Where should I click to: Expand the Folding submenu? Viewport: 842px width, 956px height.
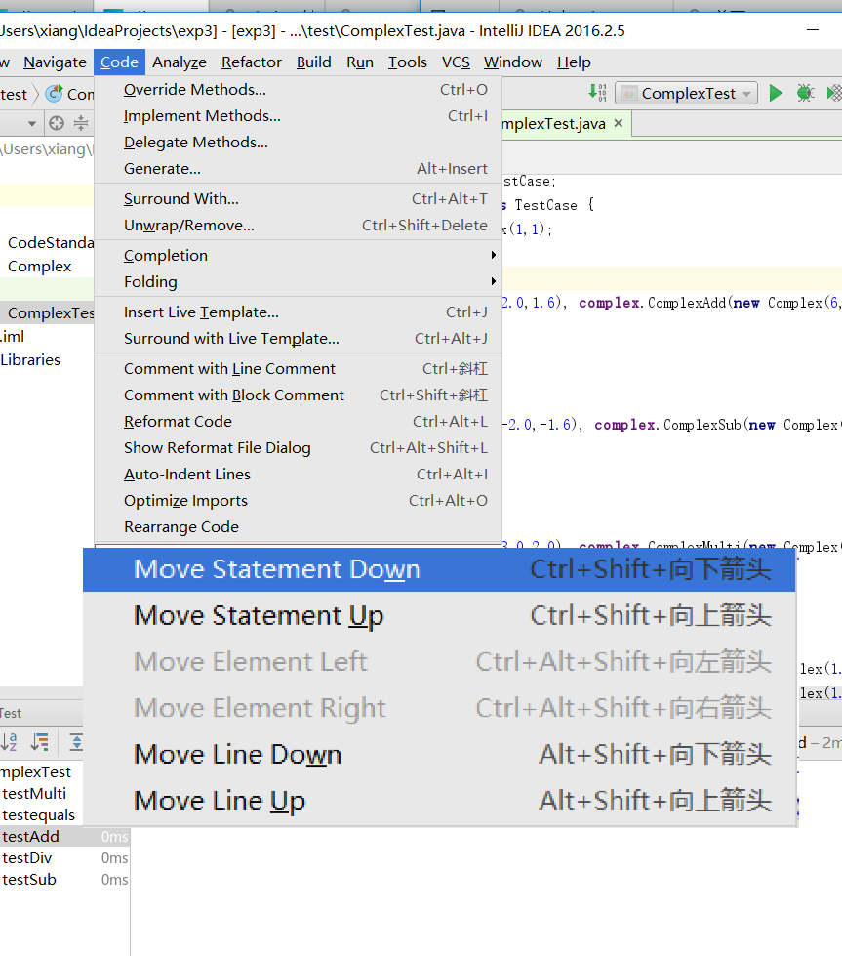298,281
